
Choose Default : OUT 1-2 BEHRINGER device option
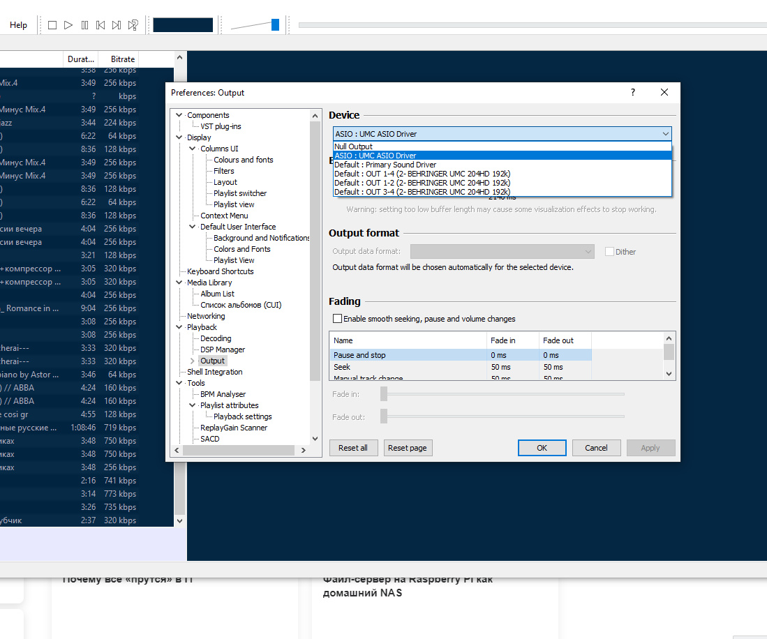point(422,183)
